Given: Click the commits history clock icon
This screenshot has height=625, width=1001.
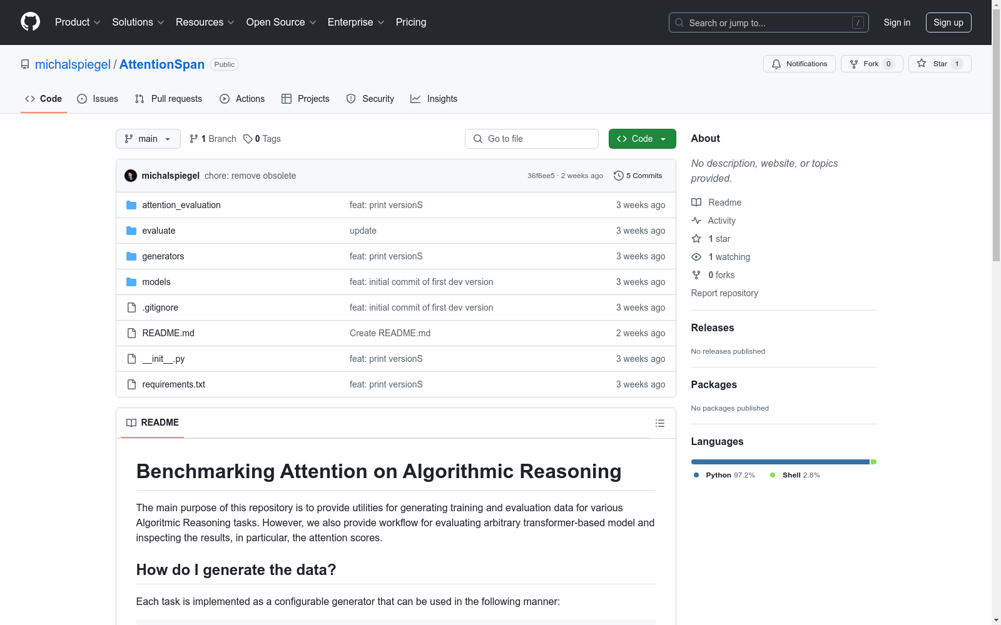Looking at the screenshot, I should [x=619, y=176].
